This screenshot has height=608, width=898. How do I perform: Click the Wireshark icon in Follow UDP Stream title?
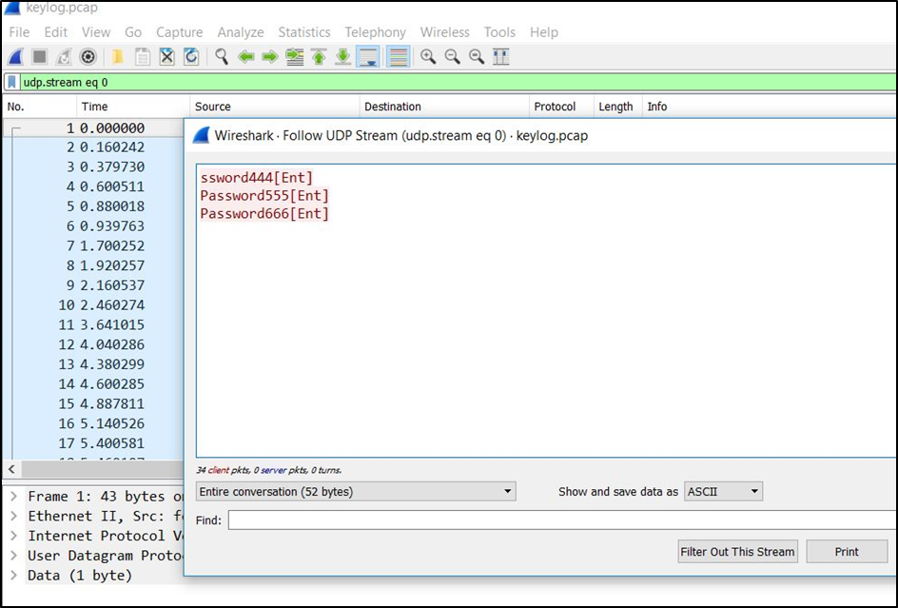click(201, 136)
